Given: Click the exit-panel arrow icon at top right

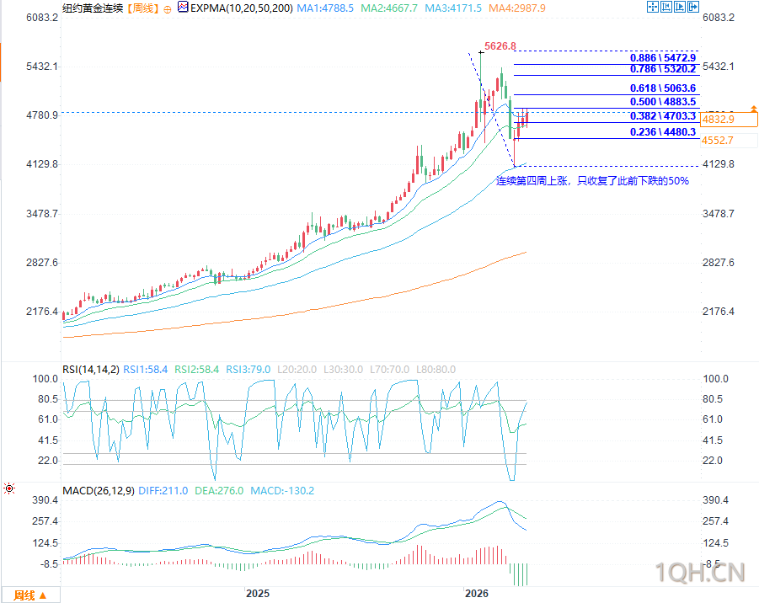Looking at the screenshot, I should point(693,7).
